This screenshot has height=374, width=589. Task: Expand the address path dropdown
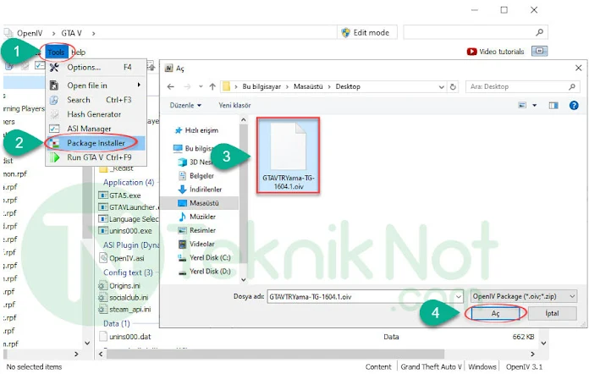(442, 87)
